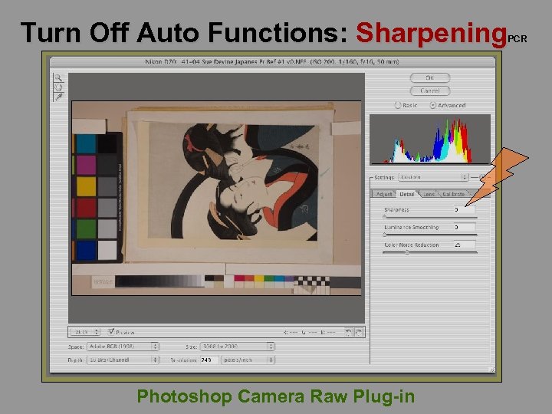Click the OK button

tap(430, 77)
